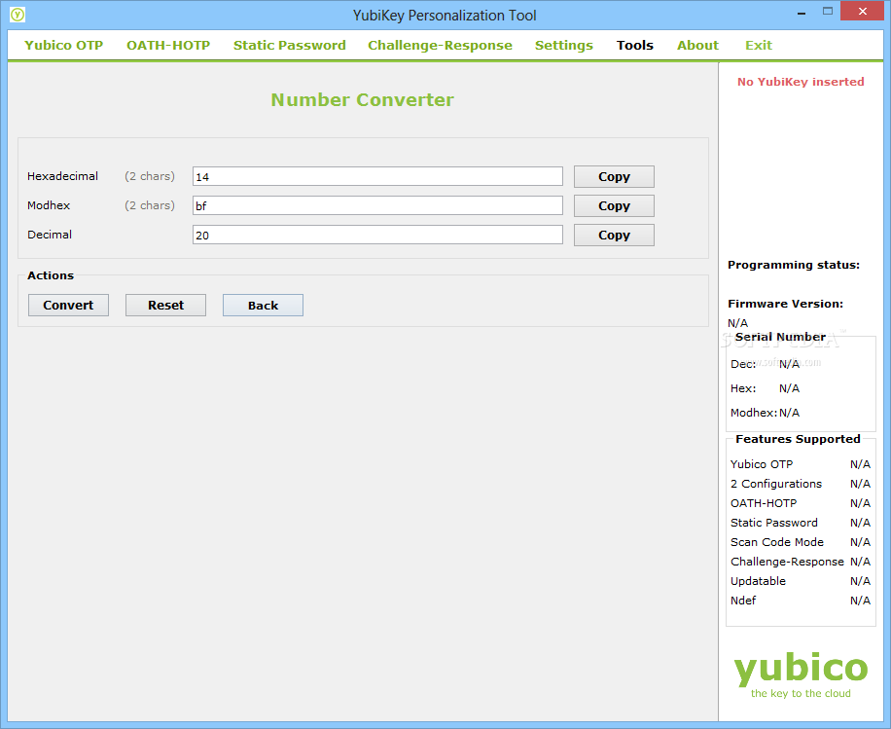Click the 'Programming status:' label
891x729 pixels.
pyautogui.click(x=794, y=265)
